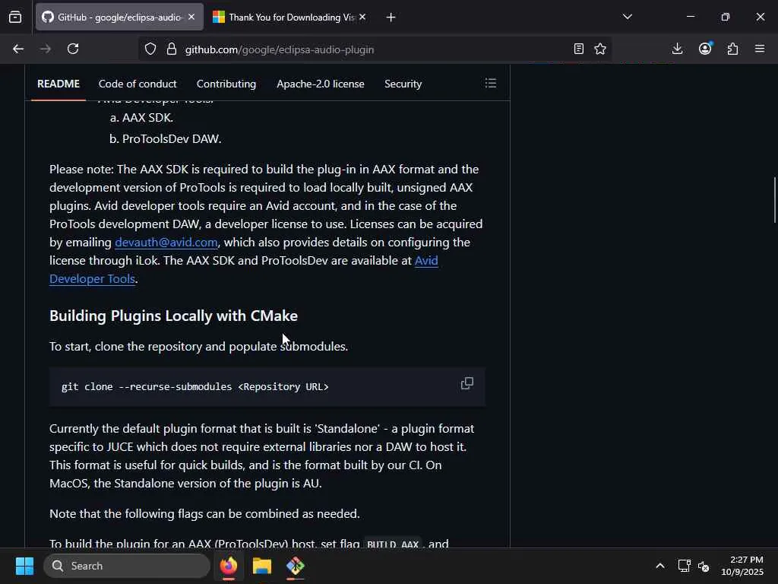This screenshot has height=584, width=778.
Task: Open Firefox account profile icon
Action: [x=705, y=49]
